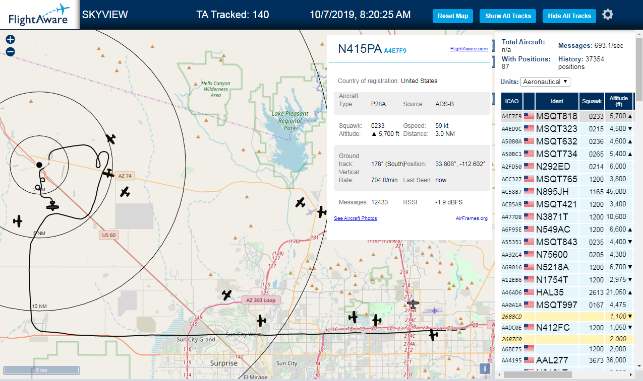Select the A6BE75 row
The width and height of the screenshot is (643, 381).
[x=567, y=349]
